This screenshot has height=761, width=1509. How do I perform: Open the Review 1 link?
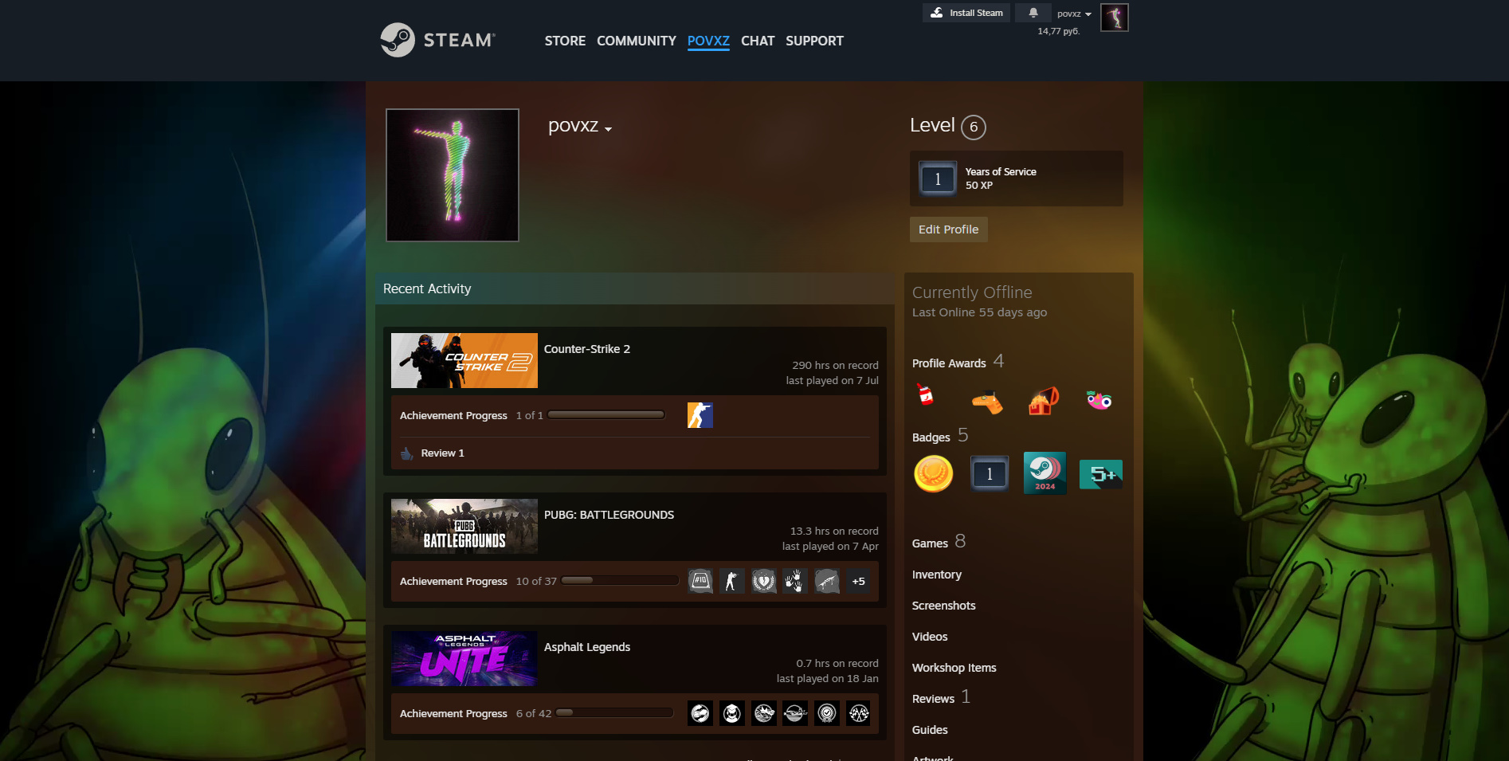click(442, 453)
